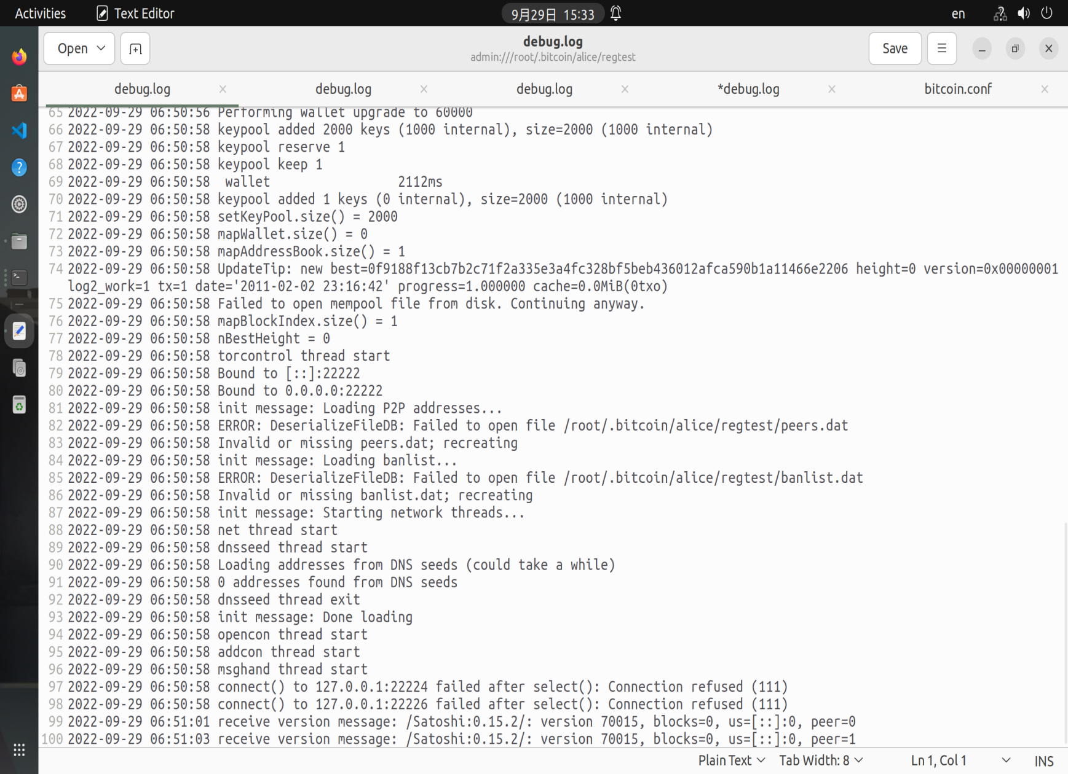Open Terminal from the dock

coord(19,278)
